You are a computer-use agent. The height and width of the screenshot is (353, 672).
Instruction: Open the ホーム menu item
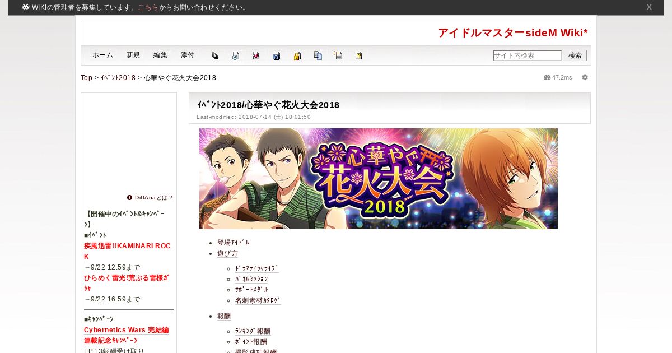coord(102,55)
